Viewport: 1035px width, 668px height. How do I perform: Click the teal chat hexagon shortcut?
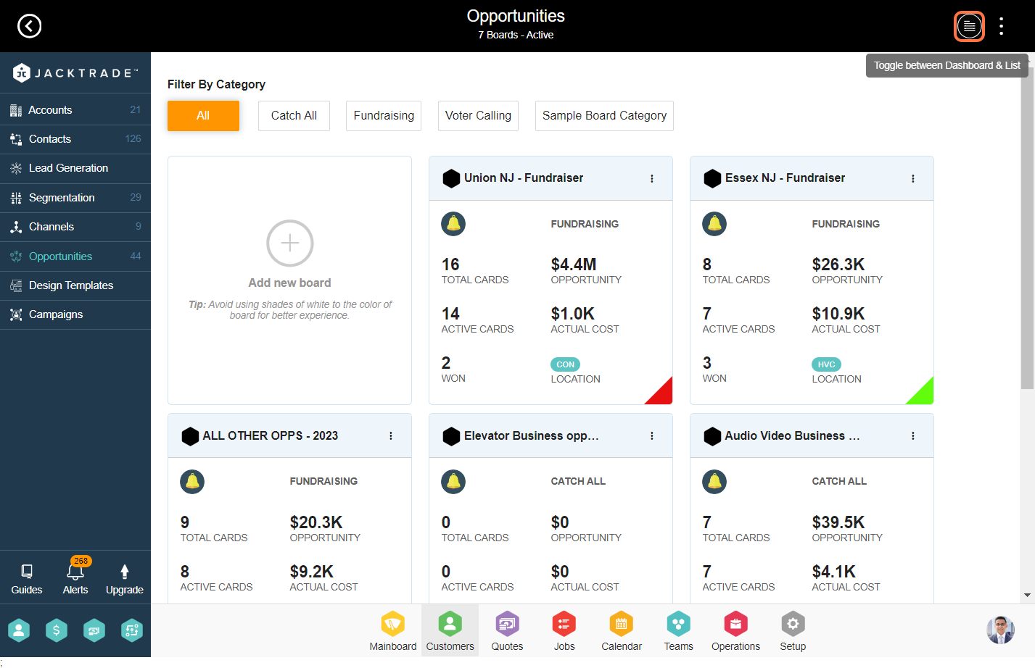pos(94,630)
